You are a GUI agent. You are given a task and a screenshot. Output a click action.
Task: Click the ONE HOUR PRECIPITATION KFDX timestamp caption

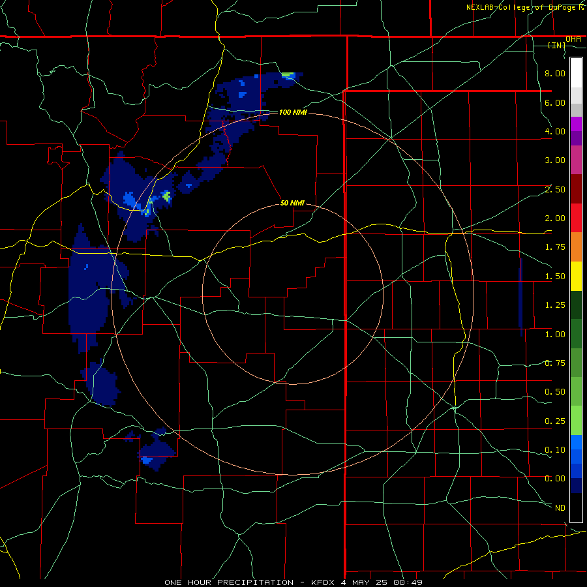(293, 582)
